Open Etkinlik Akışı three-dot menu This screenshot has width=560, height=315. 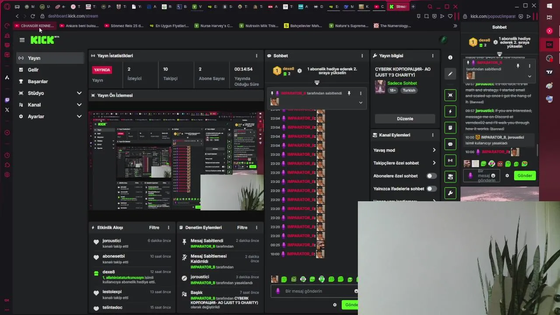pos(168,227)
